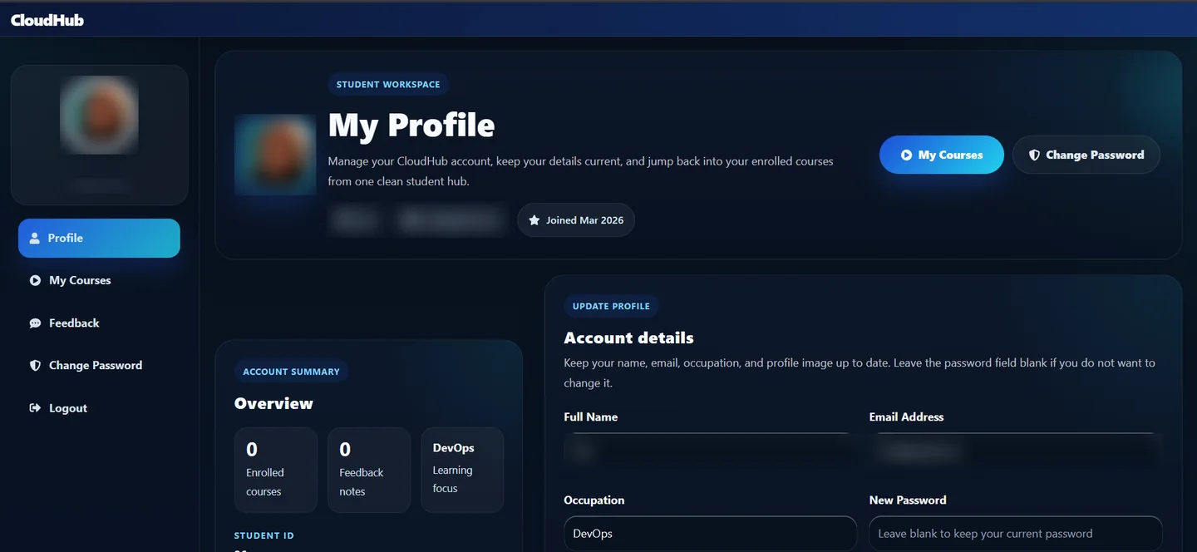This screenshot has width=1197, height=552.
Task: Click the DevOps Learning focus card
Action: coord(462,470)
